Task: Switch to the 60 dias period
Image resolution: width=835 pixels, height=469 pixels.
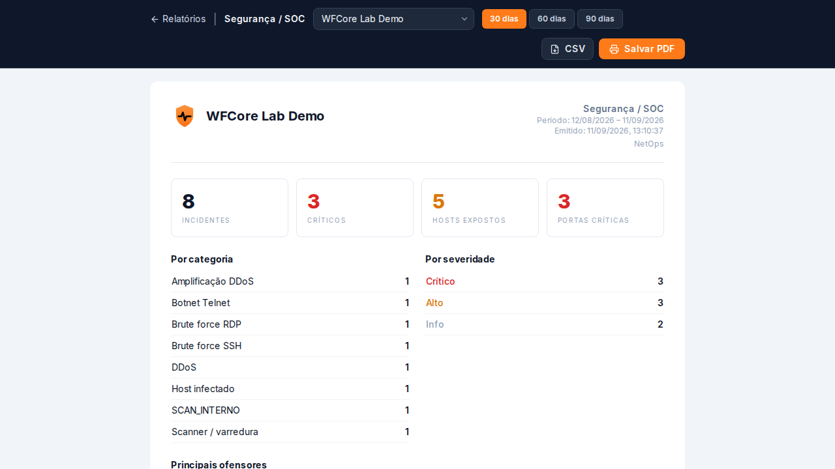Action: point(552,19)
